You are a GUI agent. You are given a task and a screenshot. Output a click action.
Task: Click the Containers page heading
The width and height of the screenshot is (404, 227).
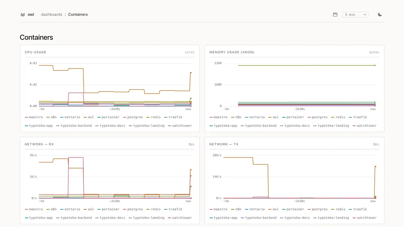[x=36, y=37]
